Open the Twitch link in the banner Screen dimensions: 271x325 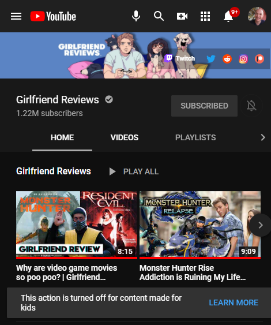[180, 58]
